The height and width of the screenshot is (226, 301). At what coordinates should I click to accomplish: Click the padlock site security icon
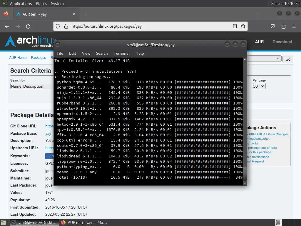click(66, 26)
